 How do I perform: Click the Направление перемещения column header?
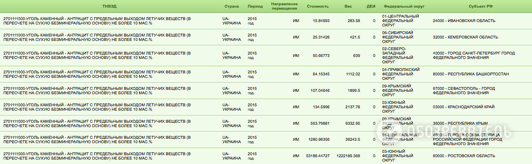[x=284, y=6]
